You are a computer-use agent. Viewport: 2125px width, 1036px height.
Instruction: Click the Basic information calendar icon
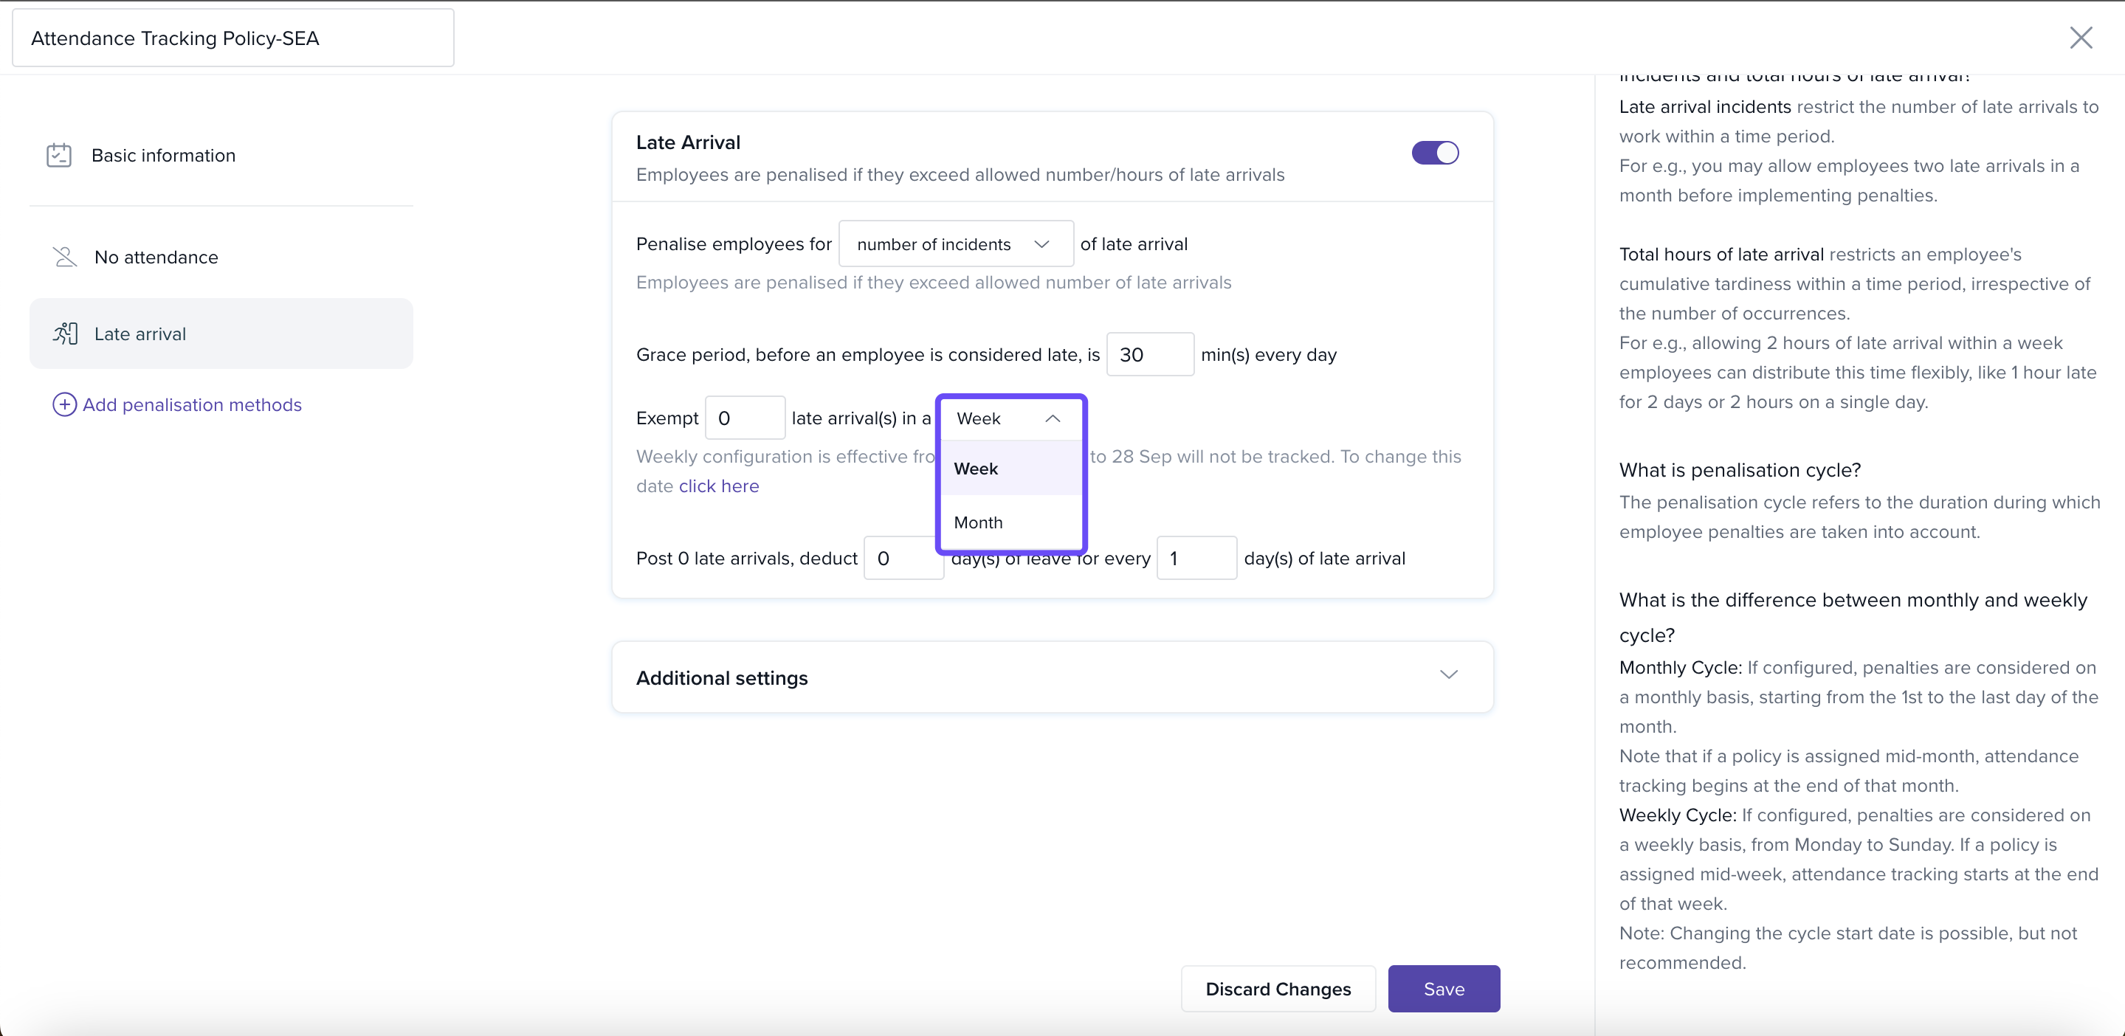[x=58, y=155]
